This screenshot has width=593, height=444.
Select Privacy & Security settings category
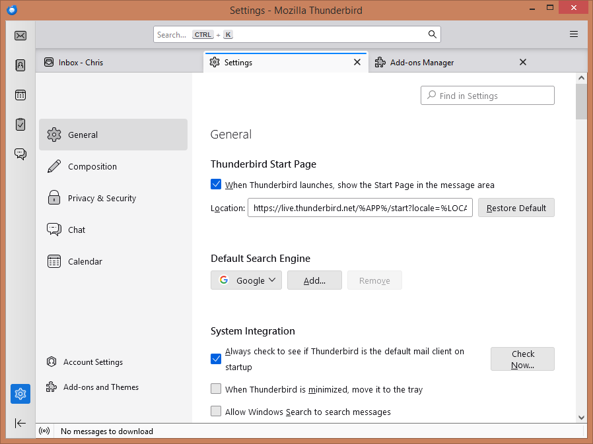[102, 198]
